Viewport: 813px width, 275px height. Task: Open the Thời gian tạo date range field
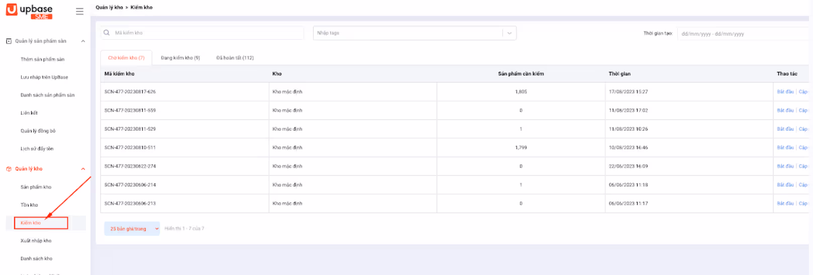tap(744, 34)
